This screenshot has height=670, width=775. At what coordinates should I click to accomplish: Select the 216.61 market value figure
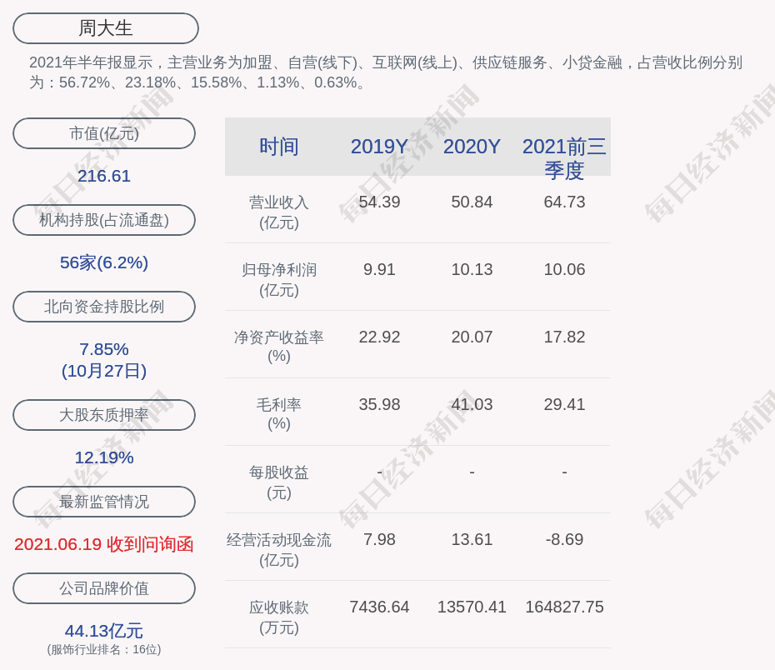click(x=104, y=176)
